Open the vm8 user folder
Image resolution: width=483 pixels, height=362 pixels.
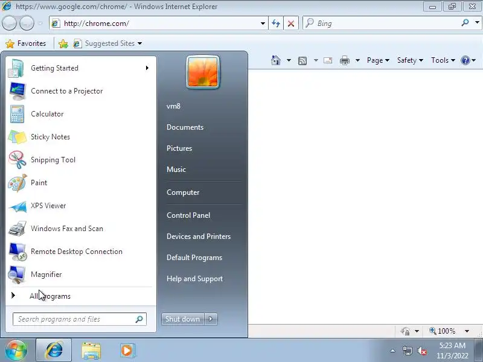[x=173, y=106]
